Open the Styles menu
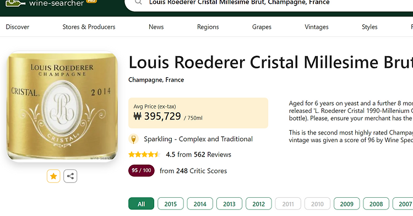 tap(369, 27)
